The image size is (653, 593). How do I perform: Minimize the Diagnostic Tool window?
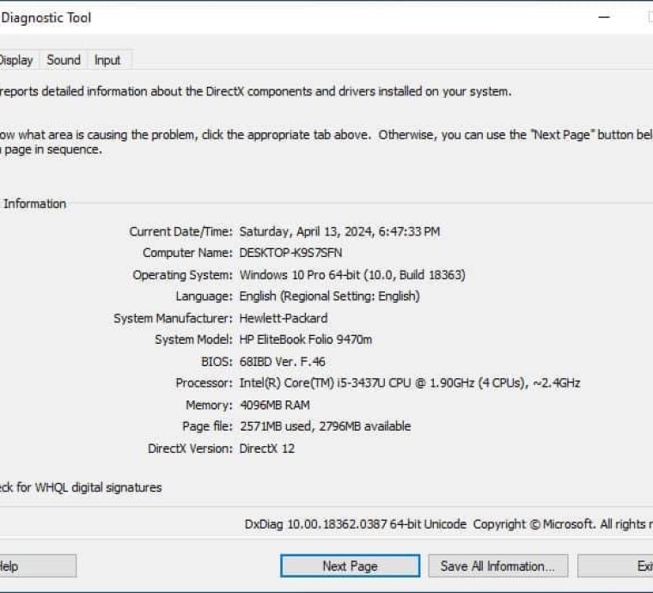point(604,17)
